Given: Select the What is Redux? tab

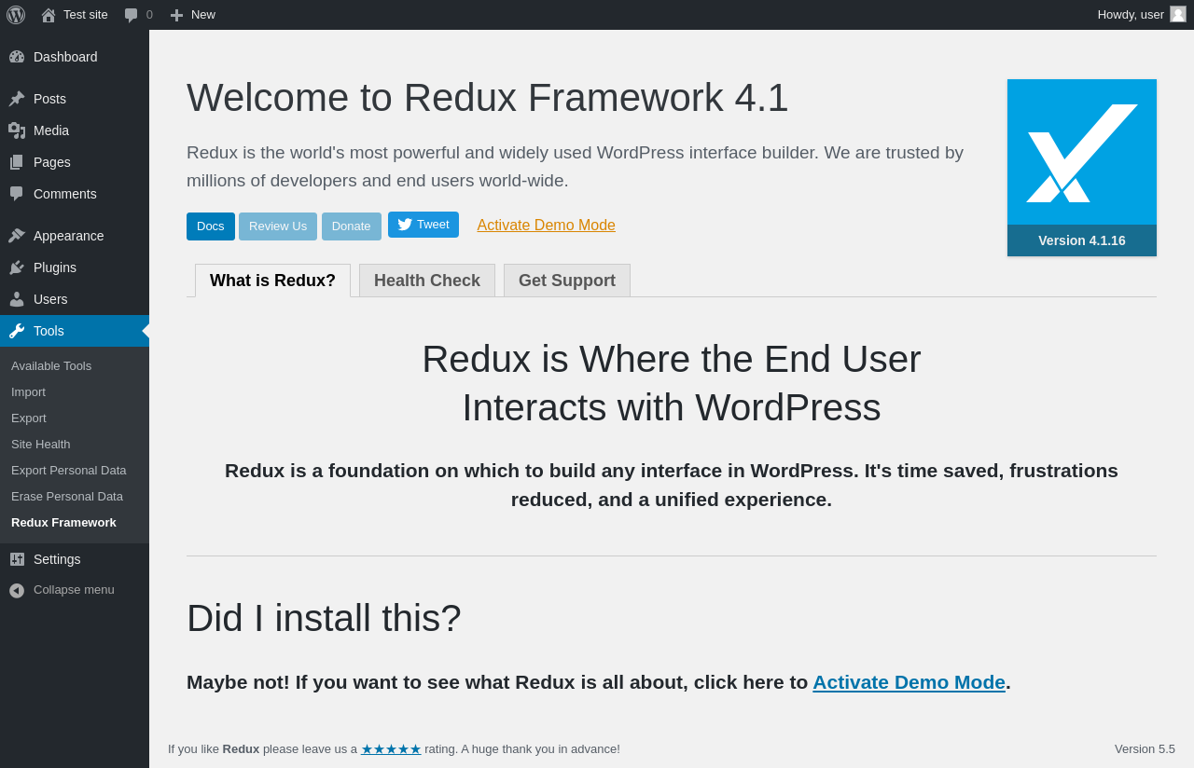Looking at the screenshot, I should coord(272,281).
